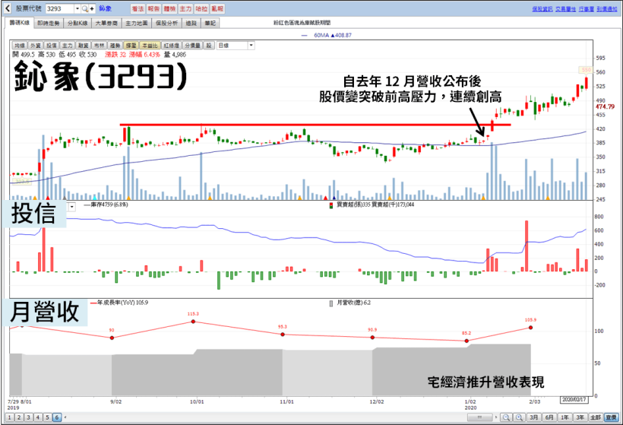Open the 個股資訊 link
The image size is (623, 425).
click(x=542, y=9)
